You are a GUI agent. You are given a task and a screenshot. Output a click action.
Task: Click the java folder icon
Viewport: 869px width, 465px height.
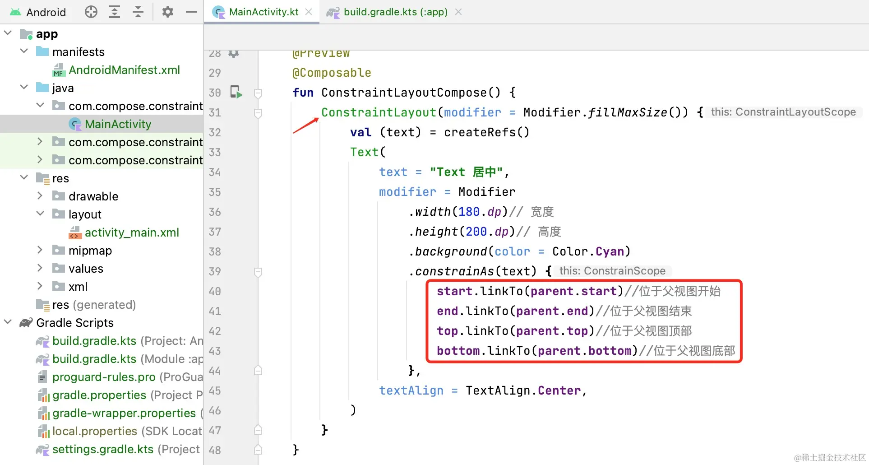[x=42, y=87]
